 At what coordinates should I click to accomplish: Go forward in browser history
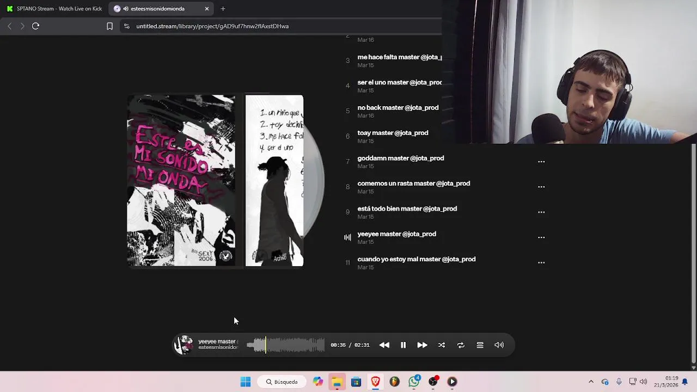click(22, 26)
